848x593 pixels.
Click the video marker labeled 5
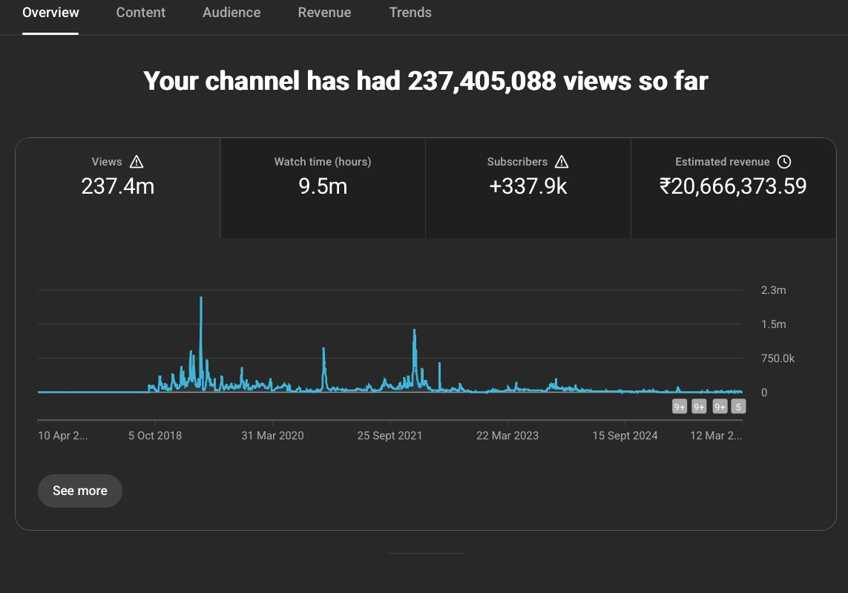click(738, 407)
